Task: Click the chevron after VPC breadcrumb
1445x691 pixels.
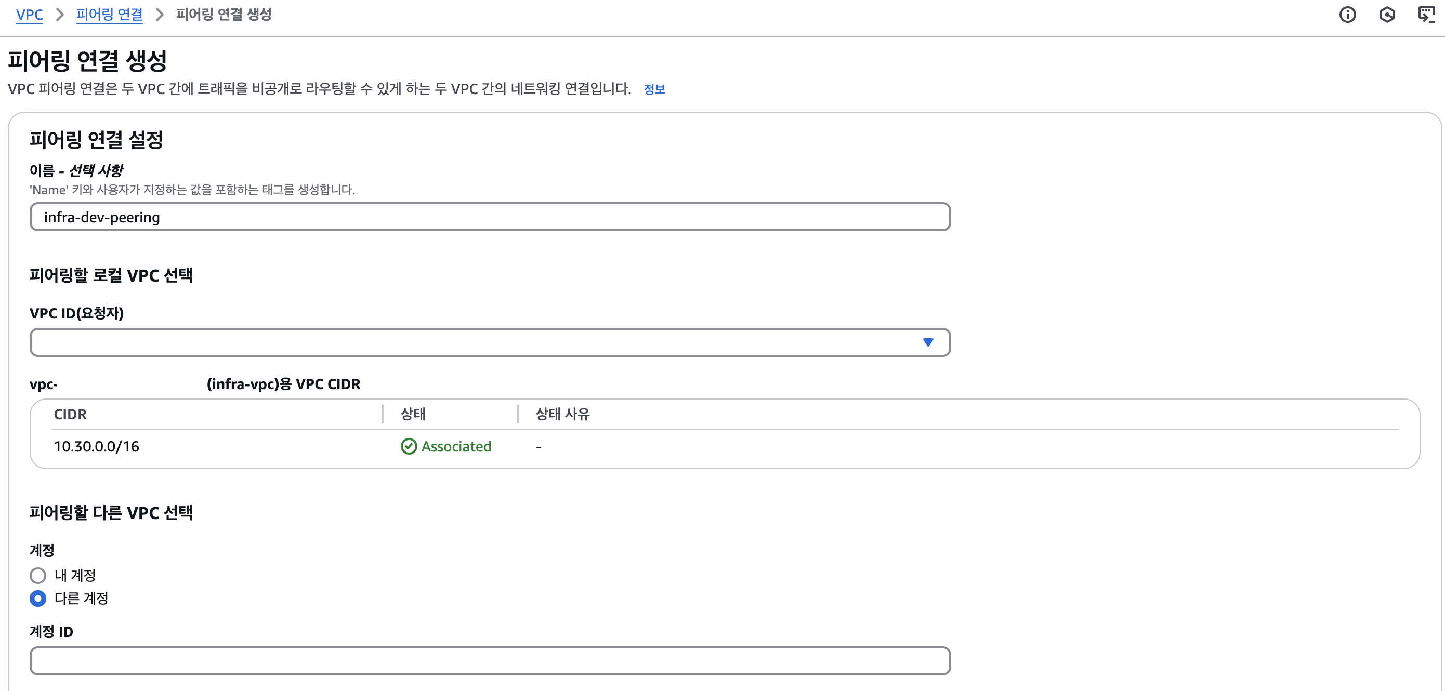Action: point(59,15)
